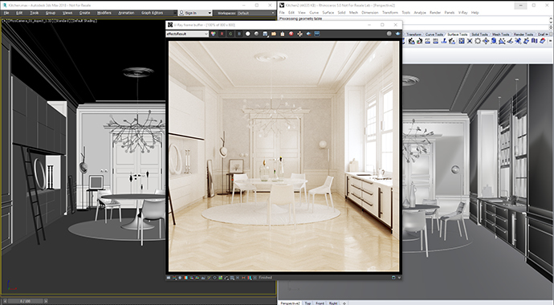Switch to the Solid Tools tab
The image size is (554, 305).
[x=479, y=35]
